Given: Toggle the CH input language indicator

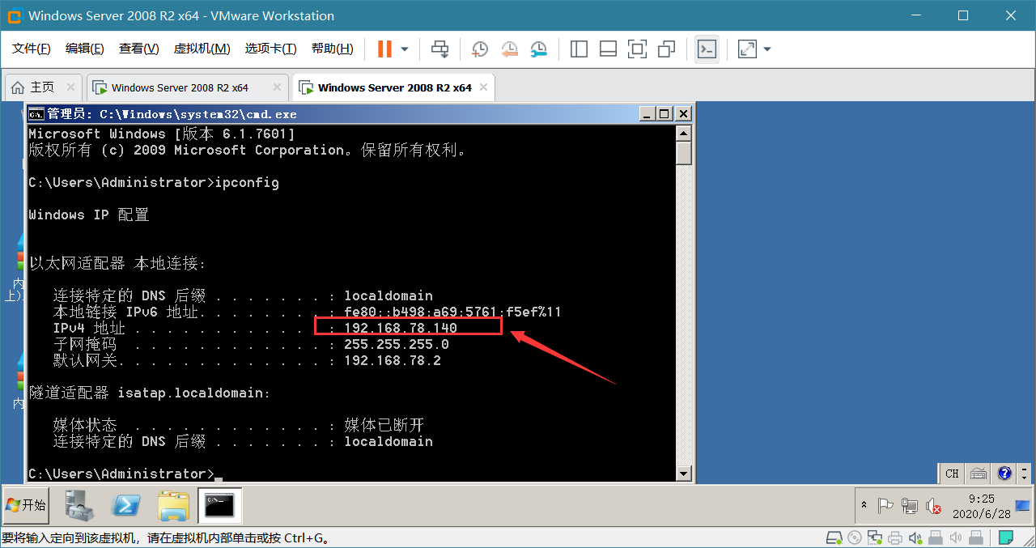Looking at the screenshot, I should [x=952, y=474].
